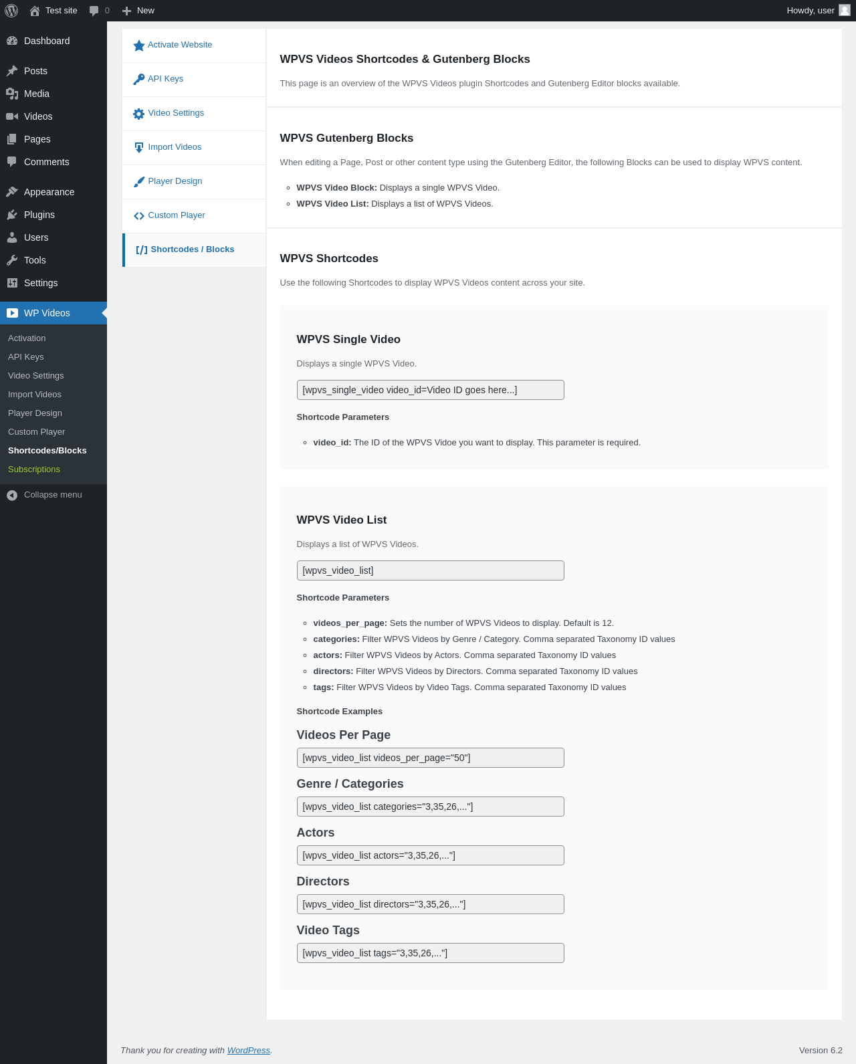Click the videos_per_page="50" shortcode field
The image size is (856, 1064).
pos(430,758)
